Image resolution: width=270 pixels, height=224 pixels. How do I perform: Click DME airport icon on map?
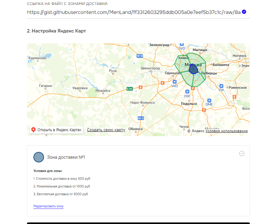click(209, 101)
